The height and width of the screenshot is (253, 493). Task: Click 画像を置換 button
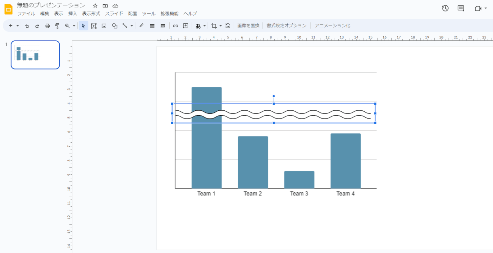point(248,26)
